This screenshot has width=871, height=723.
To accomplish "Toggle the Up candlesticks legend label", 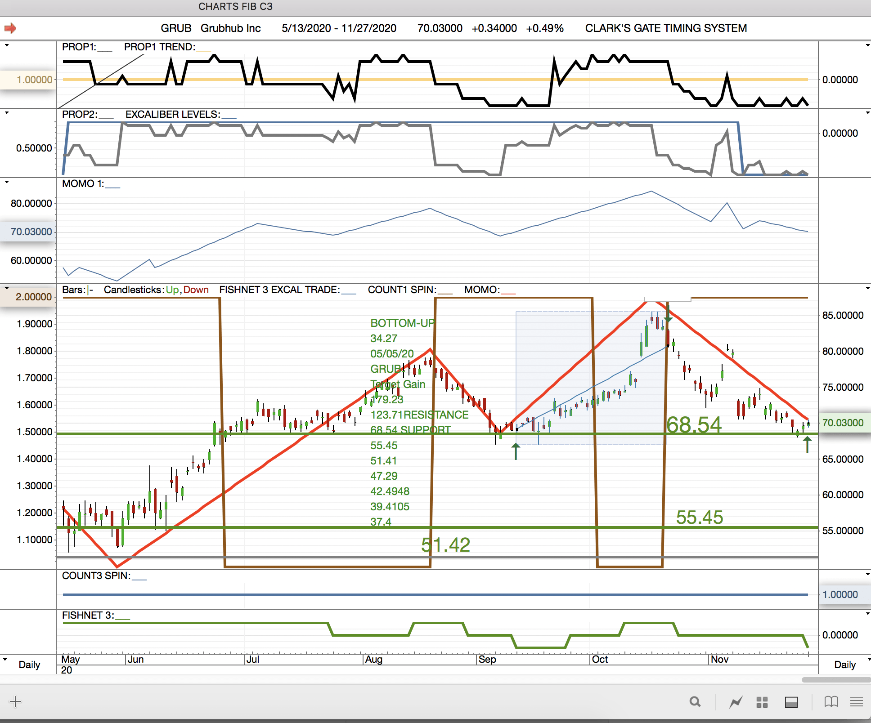I will click(x=172, y=290).
